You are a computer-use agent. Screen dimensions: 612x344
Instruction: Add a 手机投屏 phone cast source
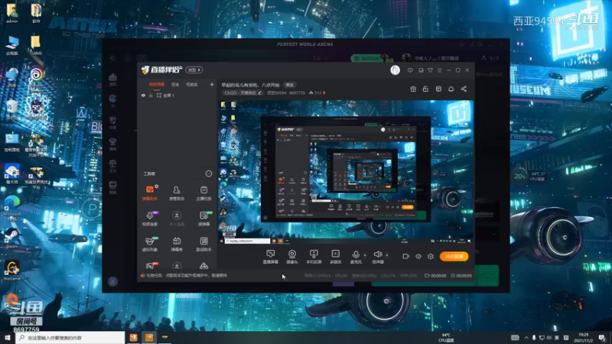pos(314,257)
